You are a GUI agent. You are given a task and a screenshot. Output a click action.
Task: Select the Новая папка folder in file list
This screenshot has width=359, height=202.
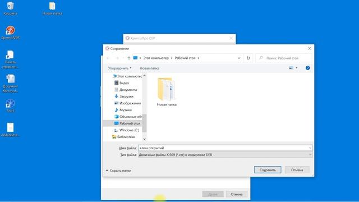[167, 92]
